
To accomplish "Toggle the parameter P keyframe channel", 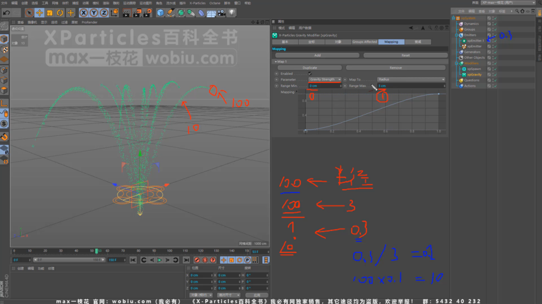I will click(x=247, y=260).
